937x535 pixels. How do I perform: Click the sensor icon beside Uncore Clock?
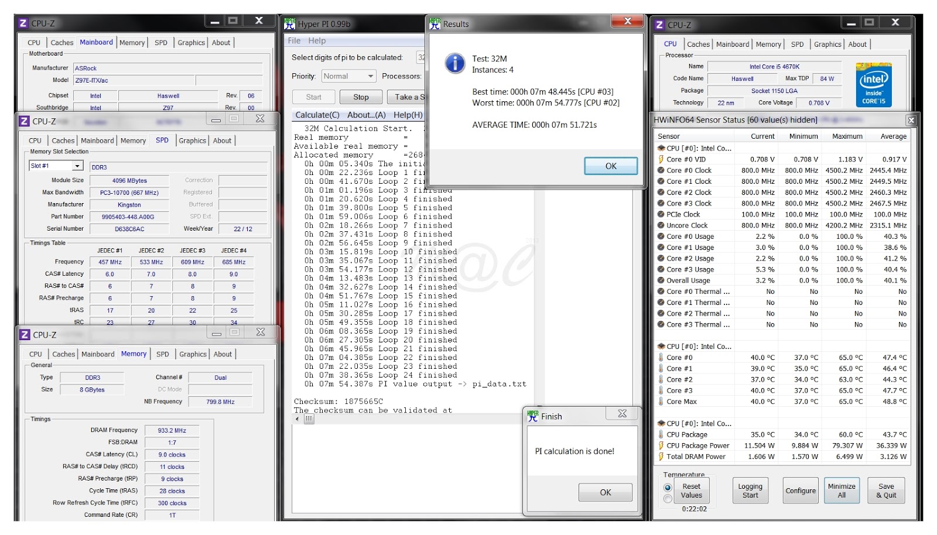tap(661, 225)
